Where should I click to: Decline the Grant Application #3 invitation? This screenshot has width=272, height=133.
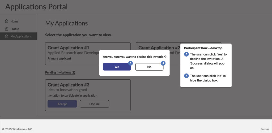tap(94, 104)
